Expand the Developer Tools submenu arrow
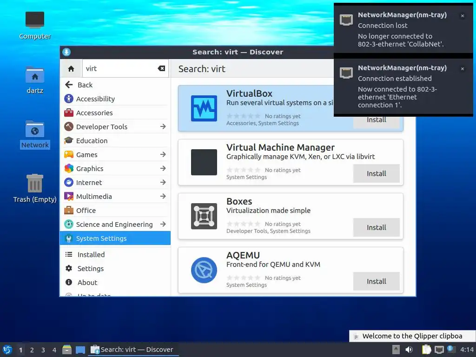 163,126
